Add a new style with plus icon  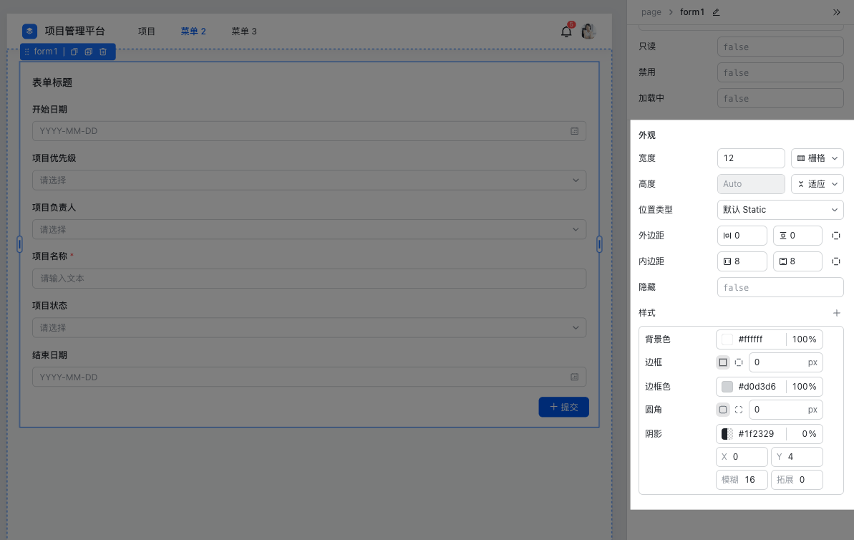point(837,313)
